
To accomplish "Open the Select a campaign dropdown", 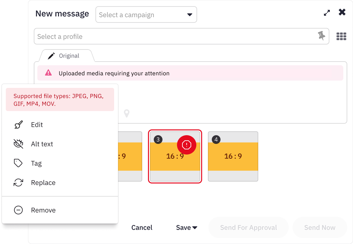I will click(x=146, y=14).
